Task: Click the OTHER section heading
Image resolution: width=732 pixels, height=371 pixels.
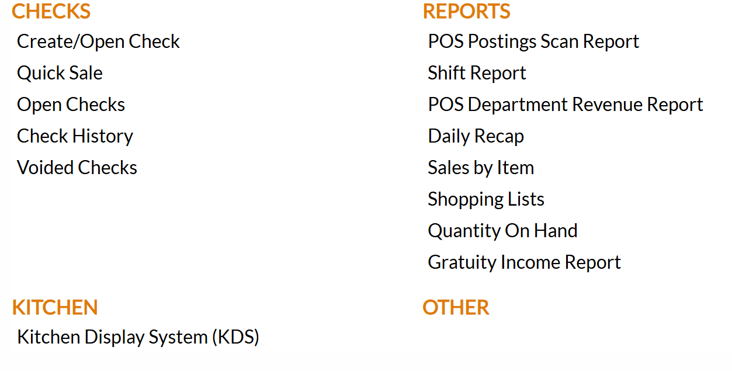Action: (x=456, y=307)
